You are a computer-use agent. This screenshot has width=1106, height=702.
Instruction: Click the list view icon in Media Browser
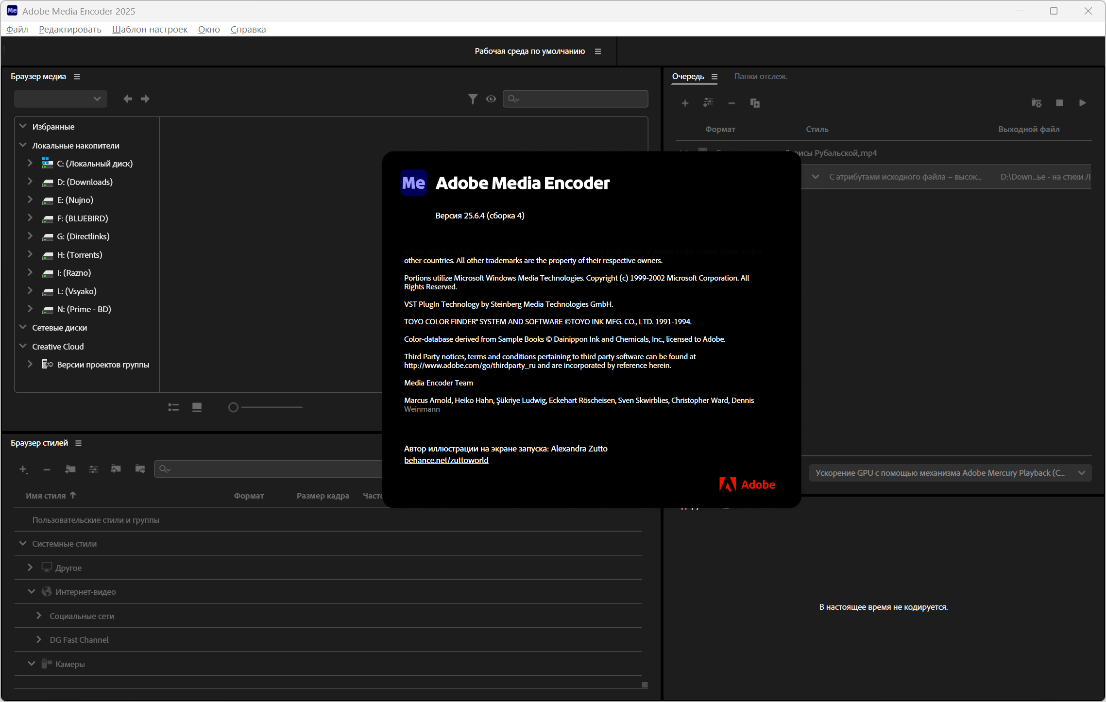pos(173,407)
